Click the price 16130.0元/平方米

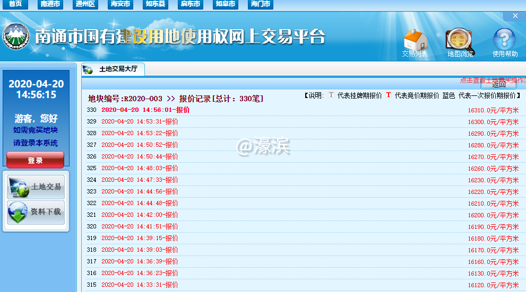coord(494,273)
